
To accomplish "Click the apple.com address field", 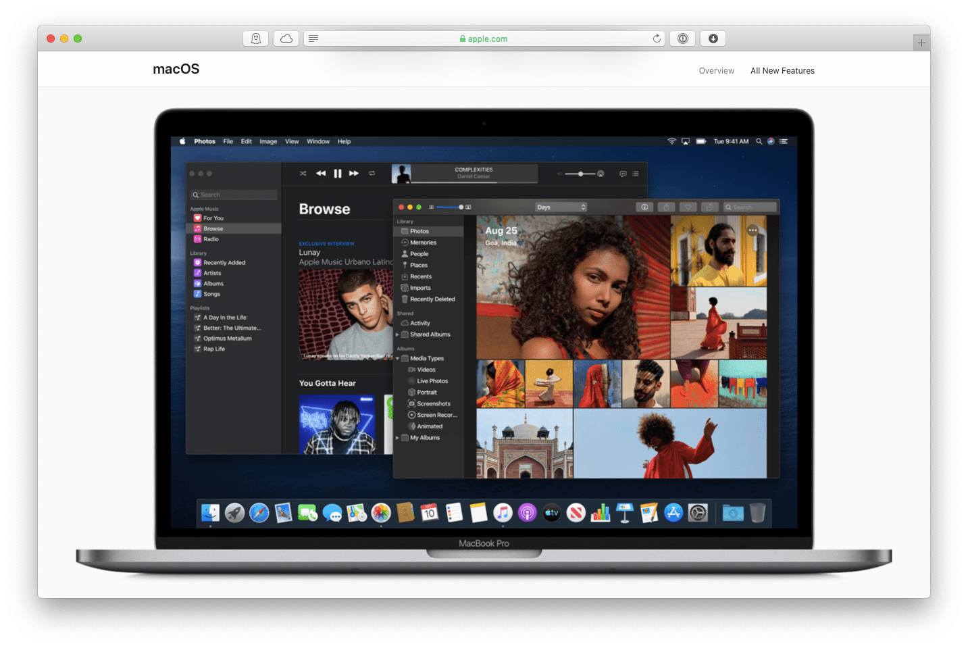I will click(x=484, y=39).
